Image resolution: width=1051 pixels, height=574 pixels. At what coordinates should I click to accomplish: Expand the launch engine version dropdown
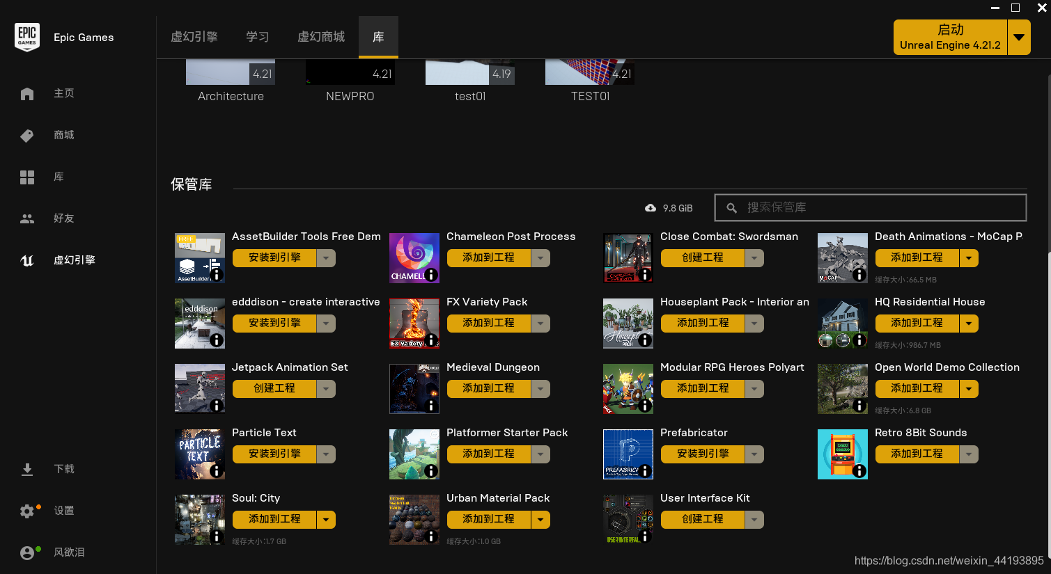(x=1019, y=37)
